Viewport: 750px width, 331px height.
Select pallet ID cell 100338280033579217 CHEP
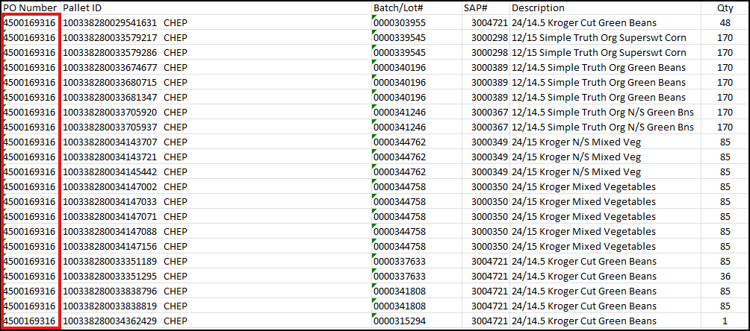pyautogui.click(x=216, y=37)
